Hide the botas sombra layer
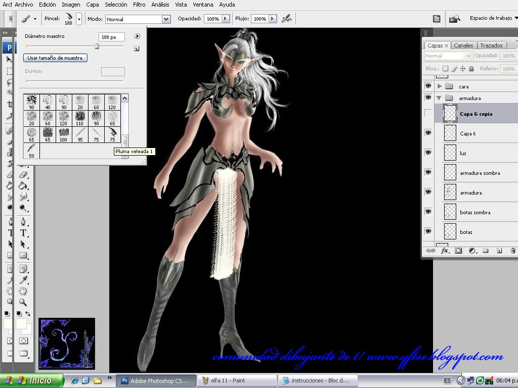The height and width of the screenshot is (388, 518). coord(428,212)
